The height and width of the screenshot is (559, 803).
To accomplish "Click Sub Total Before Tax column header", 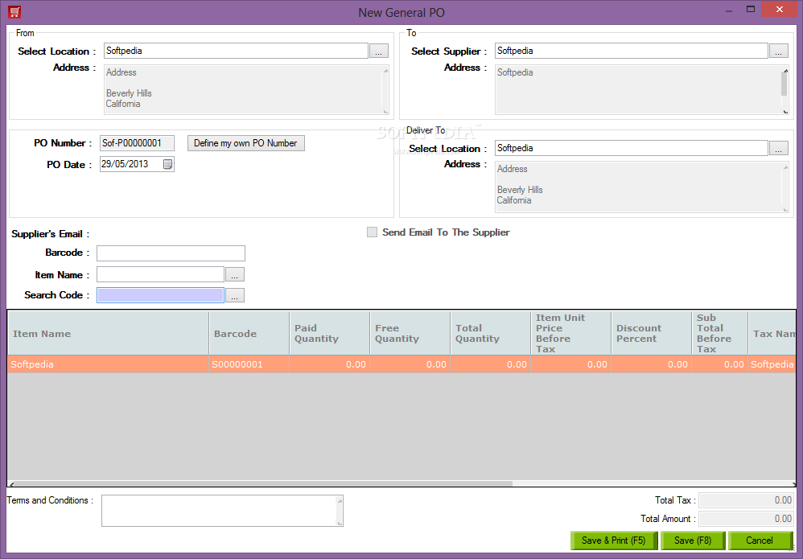I will click(x=719, y=333).
